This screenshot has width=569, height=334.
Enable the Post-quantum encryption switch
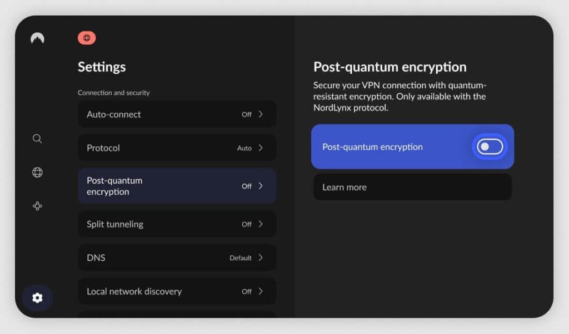[x=488, y=146]
